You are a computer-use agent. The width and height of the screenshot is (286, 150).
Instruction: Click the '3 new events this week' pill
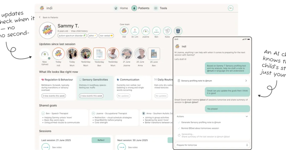[54, 96]
